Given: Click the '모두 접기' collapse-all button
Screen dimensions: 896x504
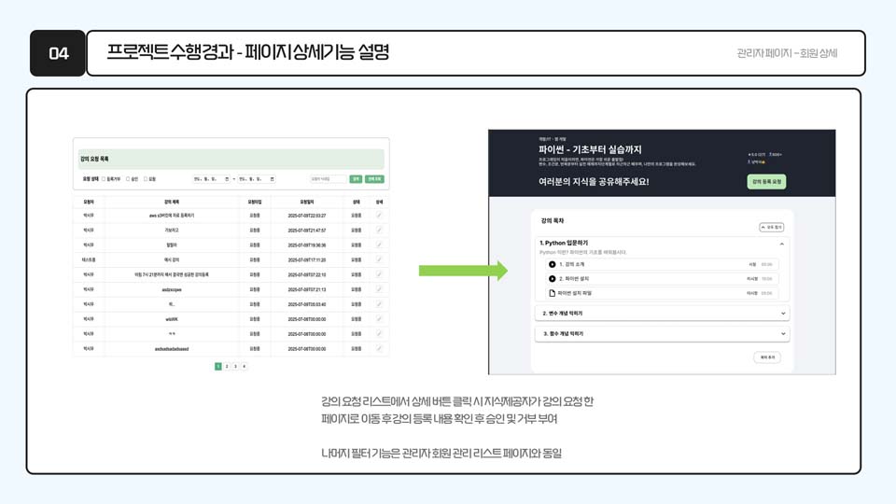Looking at the screenshot, I should point(772,227).
